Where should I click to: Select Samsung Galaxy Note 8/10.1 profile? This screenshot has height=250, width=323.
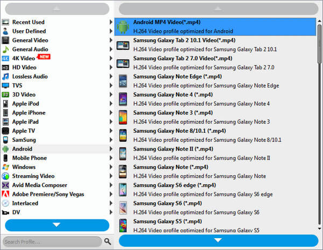coord(215,135)
